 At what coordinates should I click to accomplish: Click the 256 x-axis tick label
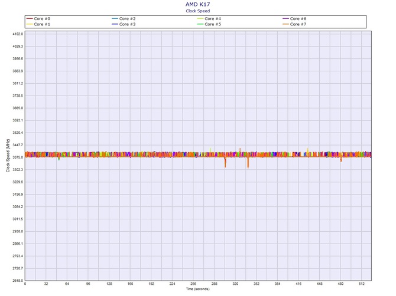pyautogui.click(x=193, y=284)
